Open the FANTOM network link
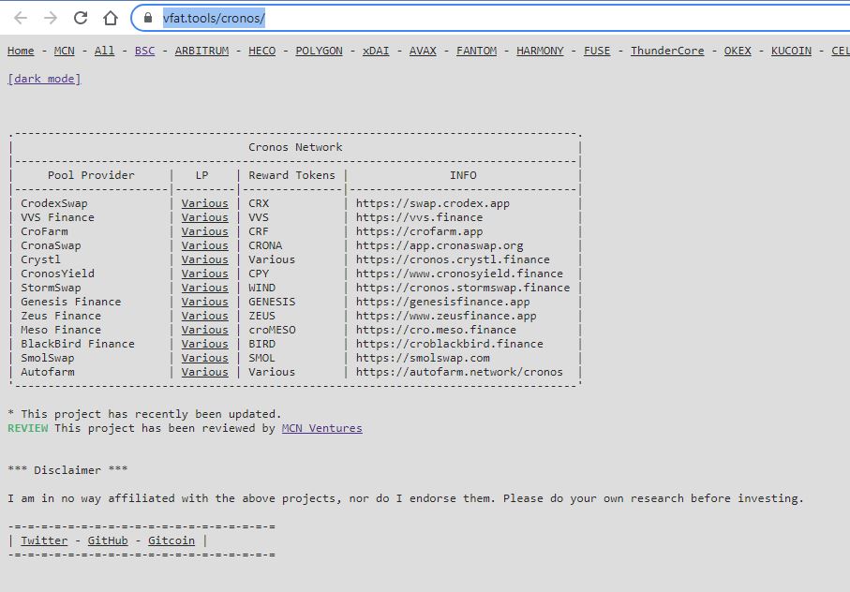The width and height of the screenshot is (850, 592). tap(476, 51)
